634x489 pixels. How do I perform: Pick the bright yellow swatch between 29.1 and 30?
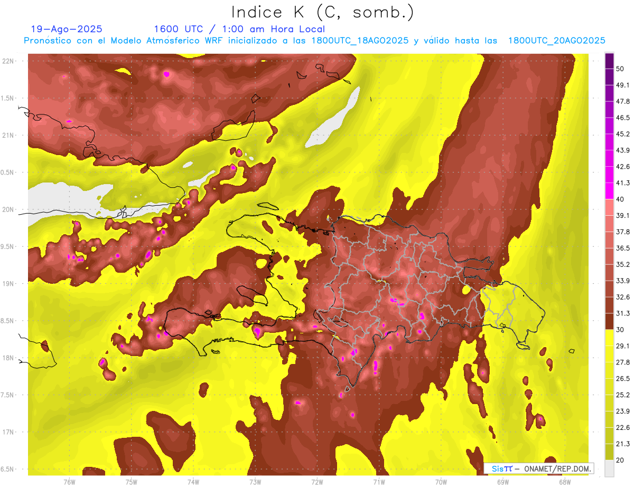click(x=609, y=338)
